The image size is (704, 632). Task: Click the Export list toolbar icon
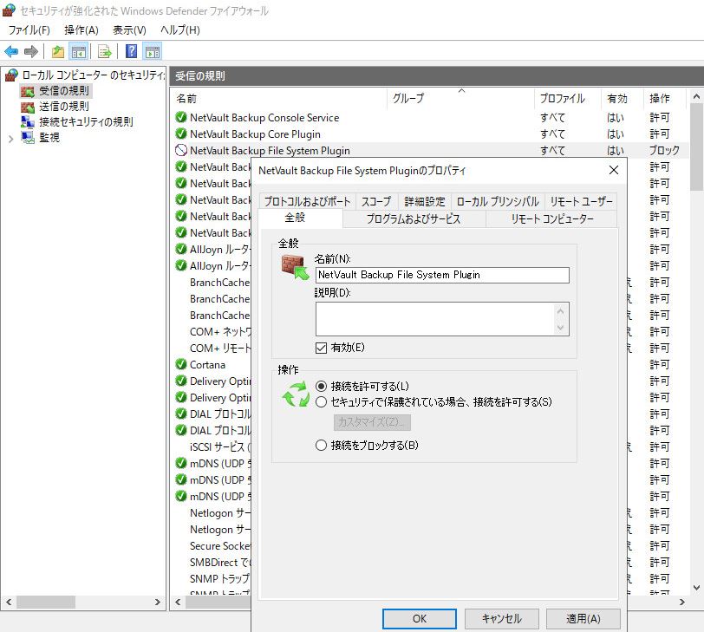coord(105,52)
